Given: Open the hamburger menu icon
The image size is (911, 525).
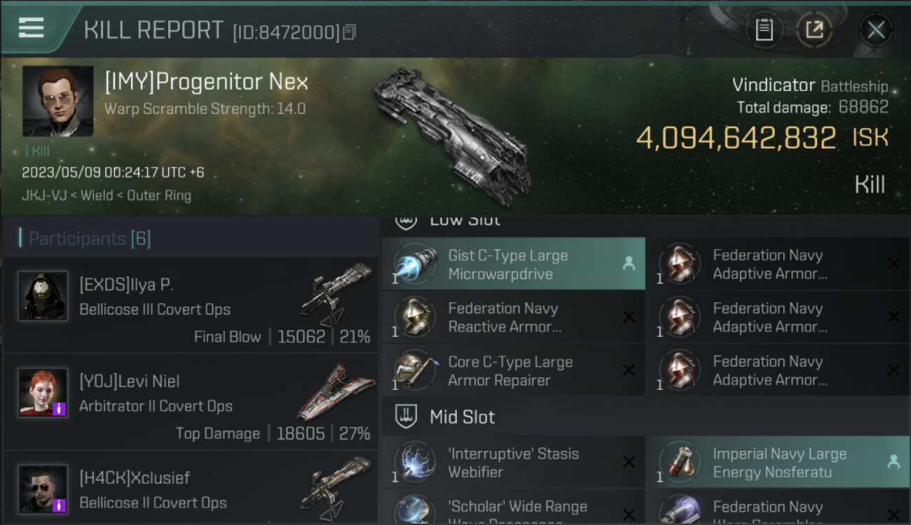Looking at the screenshot, I should 31,27.
